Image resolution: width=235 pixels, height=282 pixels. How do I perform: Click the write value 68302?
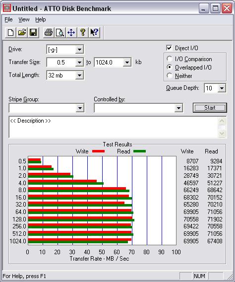click(x=191, y=198)
